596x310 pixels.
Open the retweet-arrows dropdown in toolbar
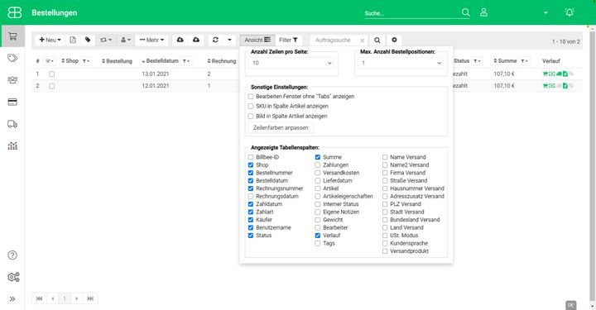pos(106,40)
